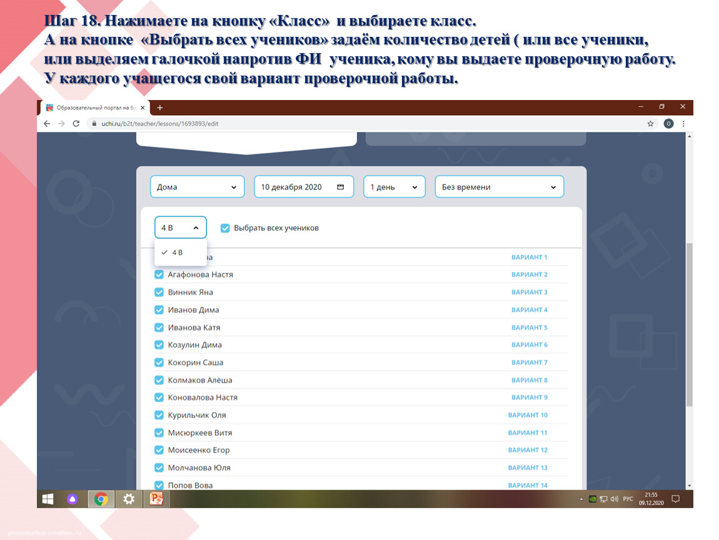Open the notification center icon
The height and width of the screenshot is (540, 719).
675,499
